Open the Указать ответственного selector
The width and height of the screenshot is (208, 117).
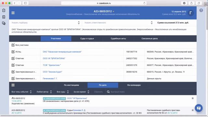pos(118,23)
